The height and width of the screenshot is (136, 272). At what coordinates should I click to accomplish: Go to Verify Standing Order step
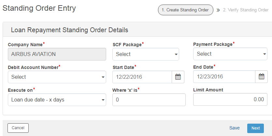tap(246, 10)
